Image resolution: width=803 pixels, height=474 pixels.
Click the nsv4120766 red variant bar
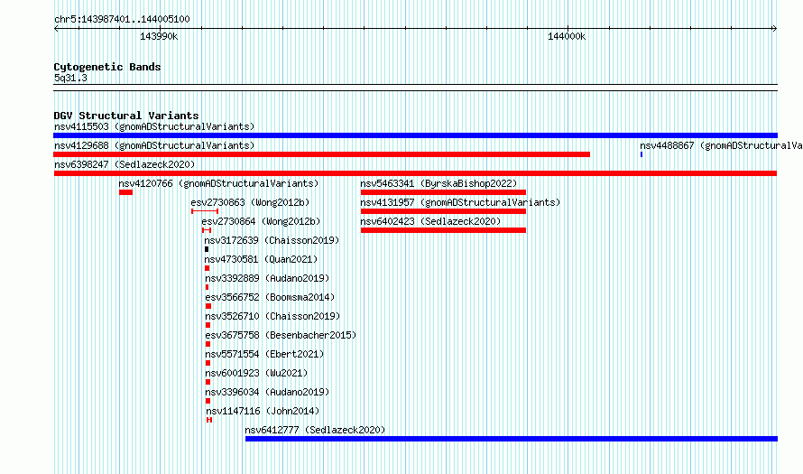125,192
